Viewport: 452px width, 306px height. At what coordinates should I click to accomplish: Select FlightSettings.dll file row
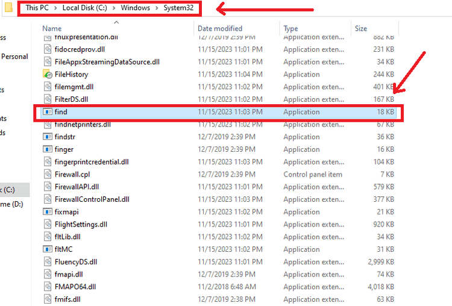pyautogui.click(x=81, y=225)
